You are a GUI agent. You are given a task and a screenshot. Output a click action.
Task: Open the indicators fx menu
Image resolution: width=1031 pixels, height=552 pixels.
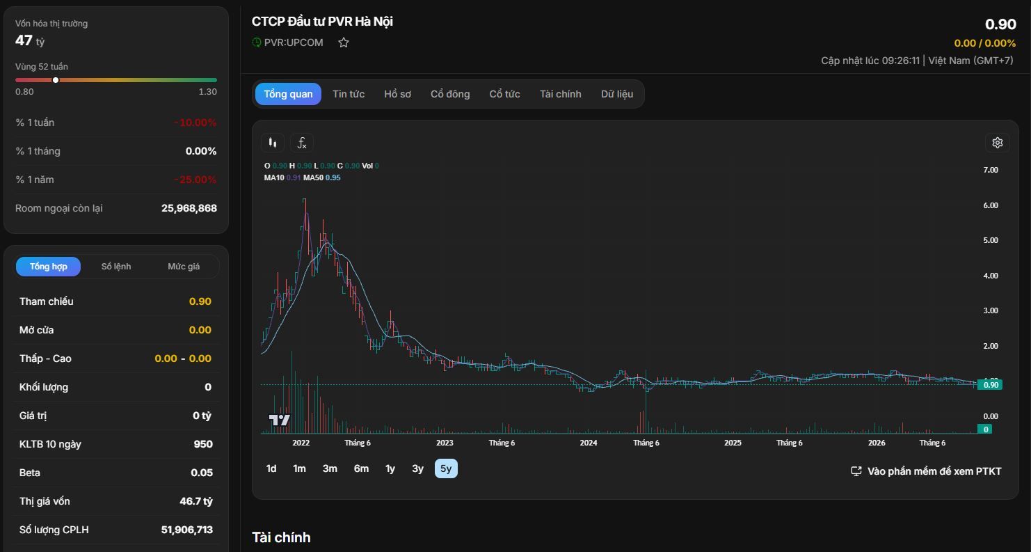coord(302,143)
